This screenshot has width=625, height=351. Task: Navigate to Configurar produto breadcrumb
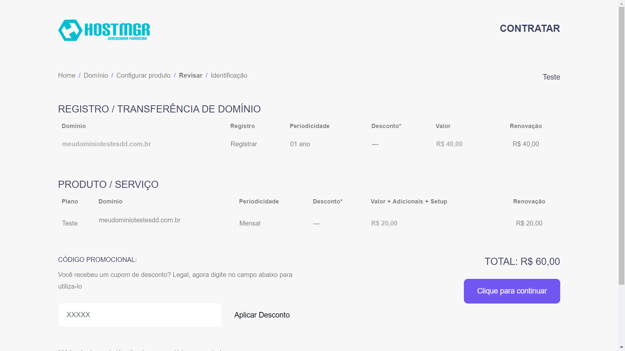tap(143, 75)
